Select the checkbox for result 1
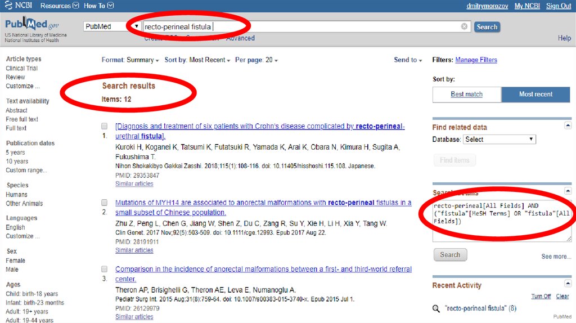This screenshot has height=323, width=576. point(105,126)
